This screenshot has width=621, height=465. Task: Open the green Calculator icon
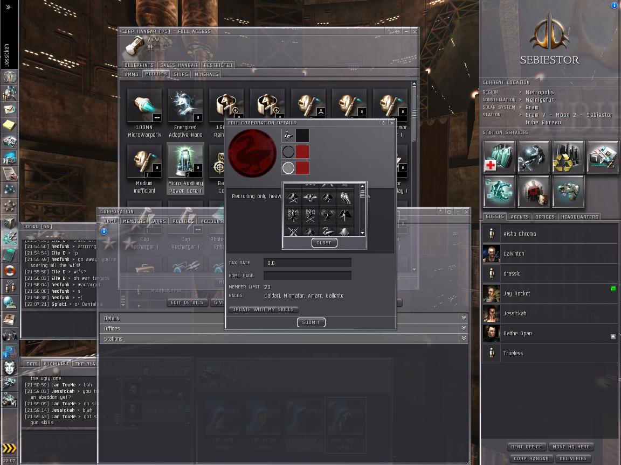9,255
